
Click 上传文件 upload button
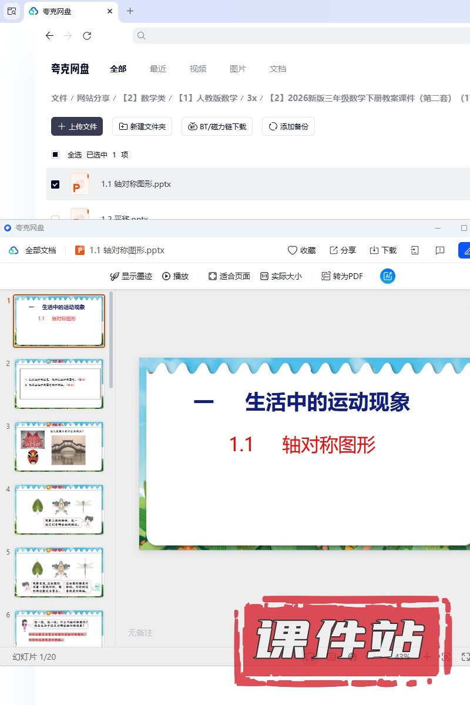tap(77, 126)
